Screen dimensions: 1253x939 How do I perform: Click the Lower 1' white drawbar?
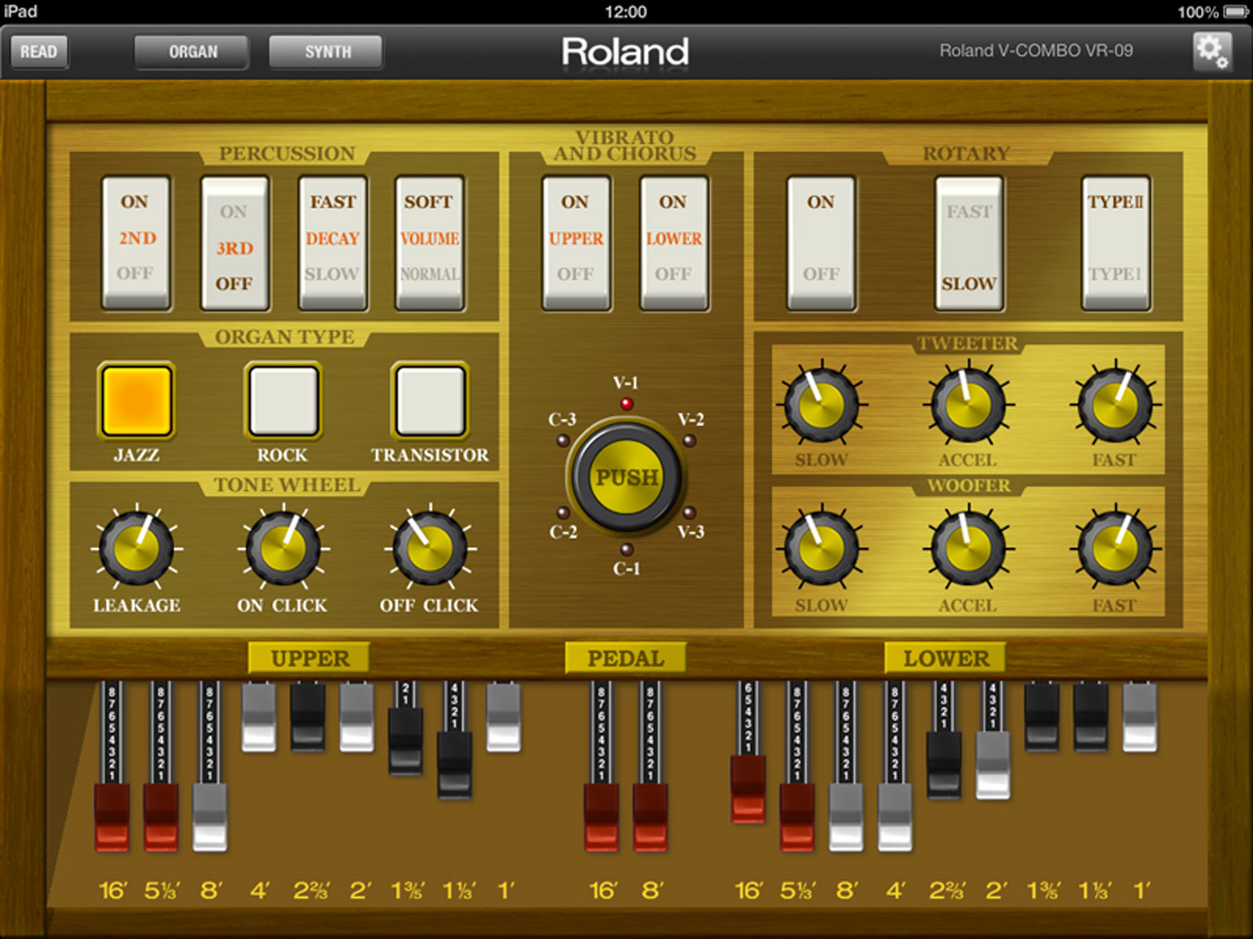pos(1139,718)
